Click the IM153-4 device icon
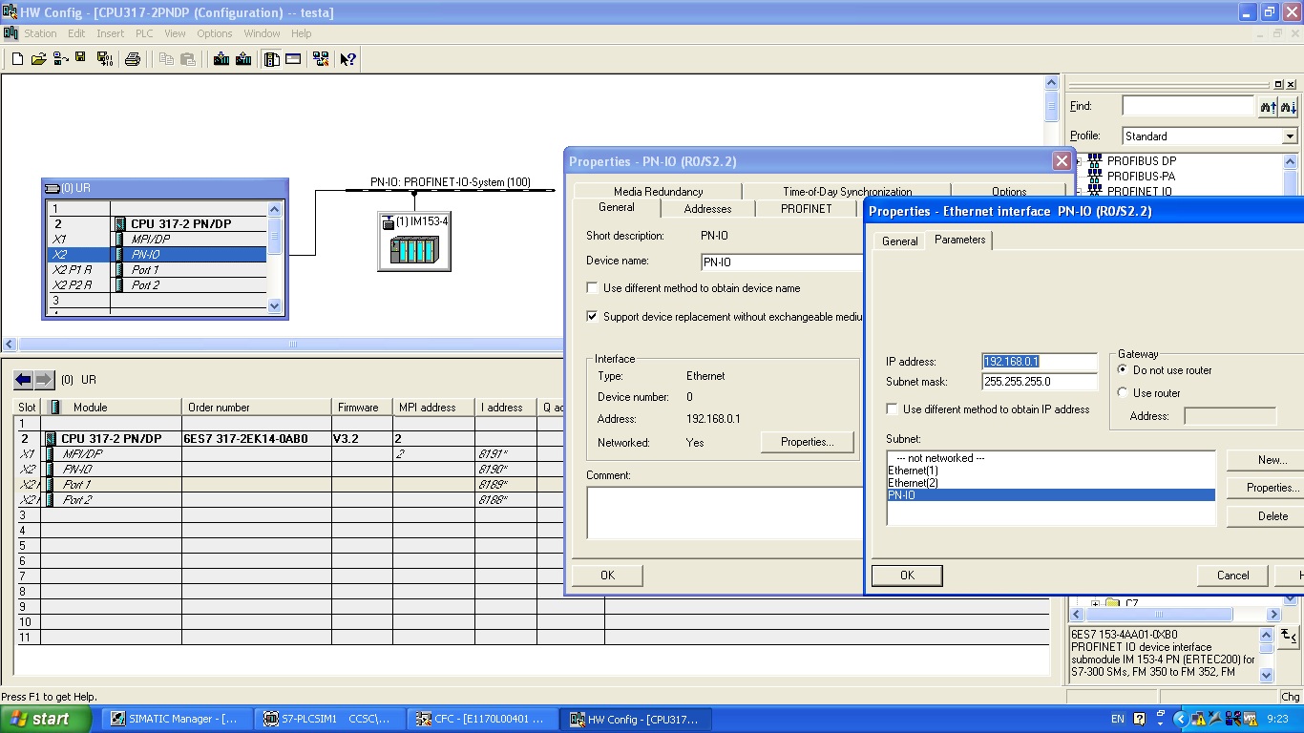1304x733 pixels. pyautogui.click(x=414, y=249)
